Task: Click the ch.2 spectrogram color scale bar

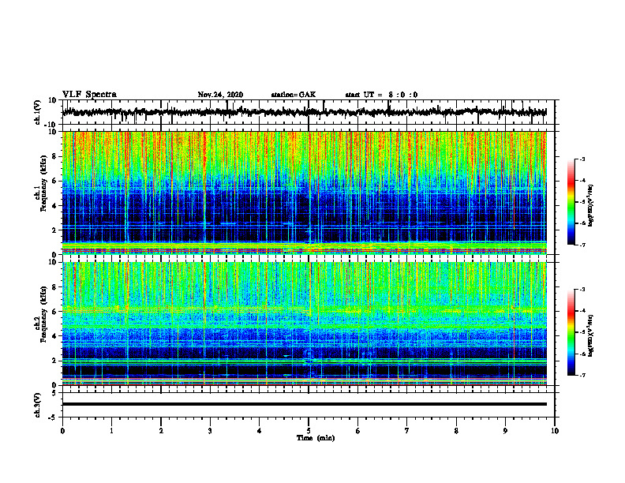Action: (x=571, y=332)
